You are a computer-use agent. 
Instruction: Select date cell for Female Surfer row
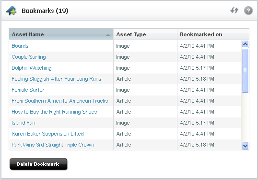tap(209, 90)
